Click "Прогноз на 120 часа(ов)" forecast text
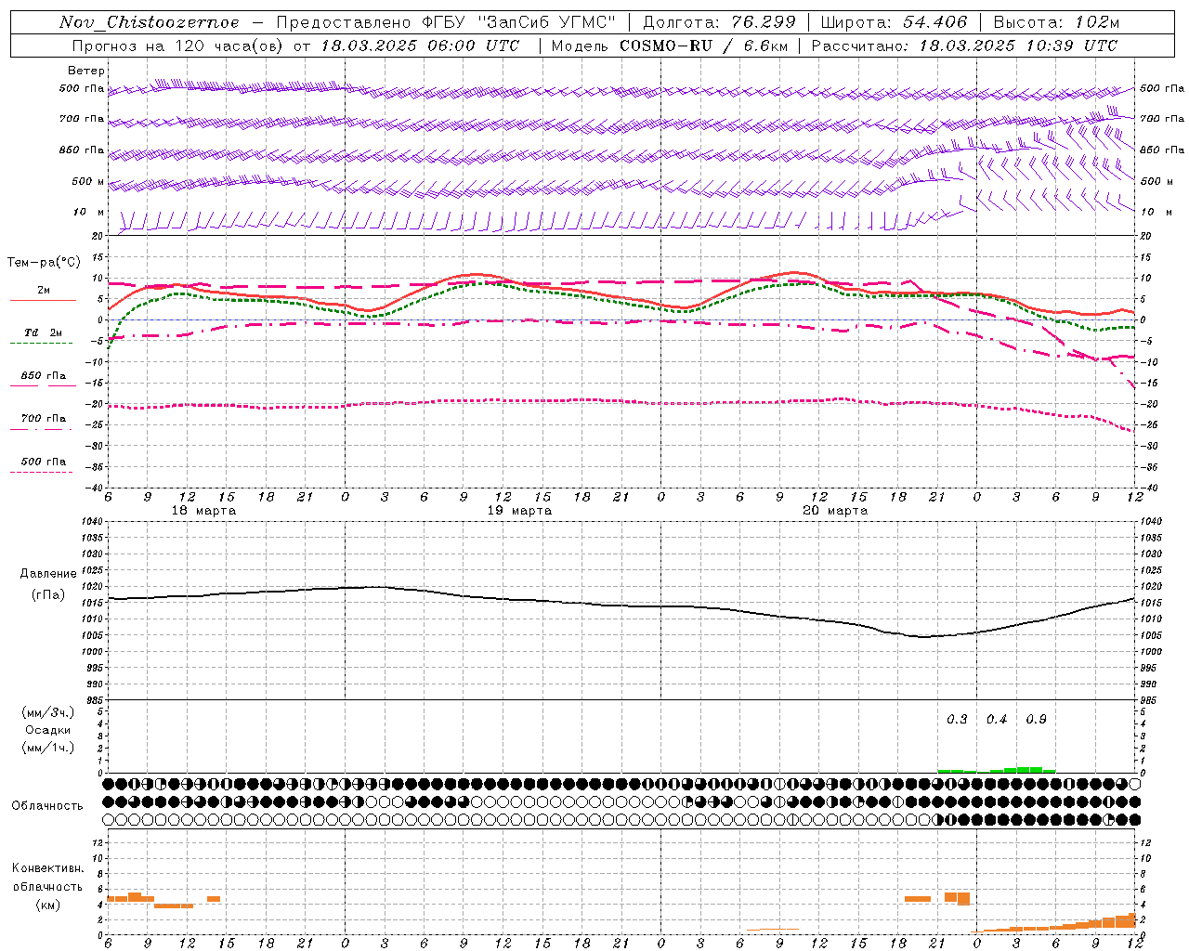1189x951 pixels. 179,46
